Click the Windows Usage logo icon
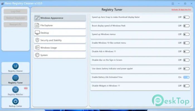The height and width of the screenshot is (111, 195). click(37, 47)
